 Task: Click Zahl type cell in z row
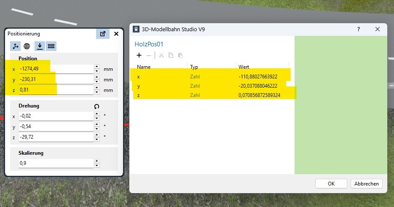pos(195,95)
